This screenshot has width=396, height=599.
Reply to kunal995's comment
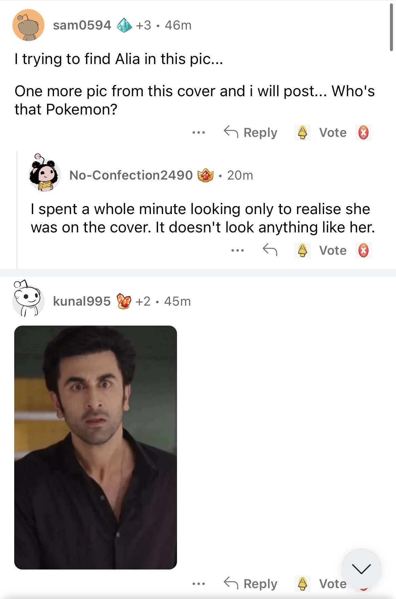click(251, 583)
